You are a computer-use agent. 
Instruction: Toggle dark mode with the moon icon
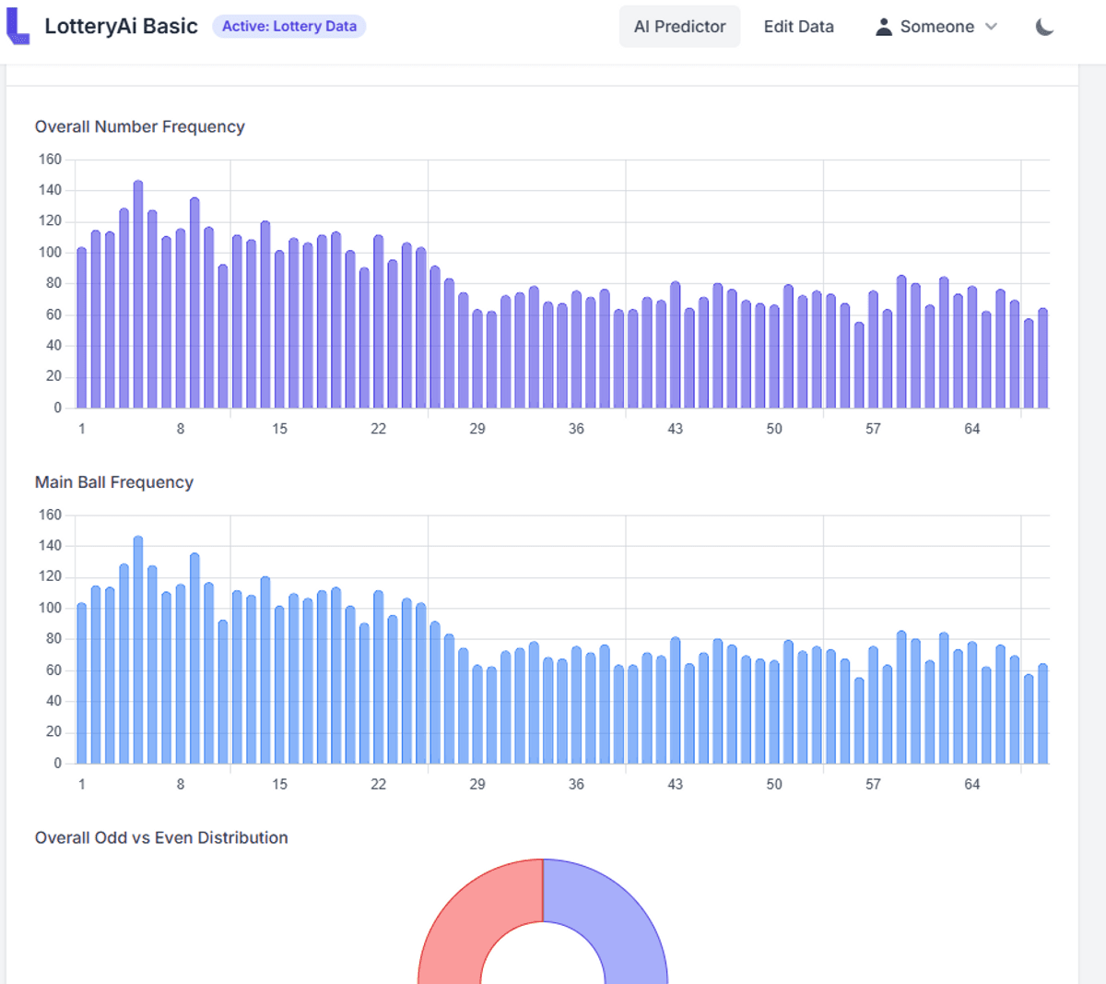(x=1044, y=27)
